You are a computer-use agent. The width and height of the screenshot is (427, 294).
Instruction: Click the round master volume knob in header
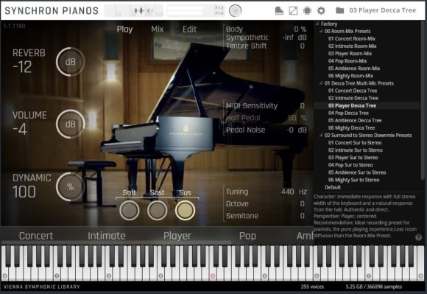pyautogui.click(x=236, y=10)
